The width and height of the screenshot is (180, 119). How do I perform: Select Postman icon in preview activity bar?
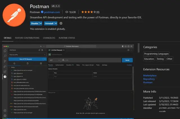pos(5,77)
